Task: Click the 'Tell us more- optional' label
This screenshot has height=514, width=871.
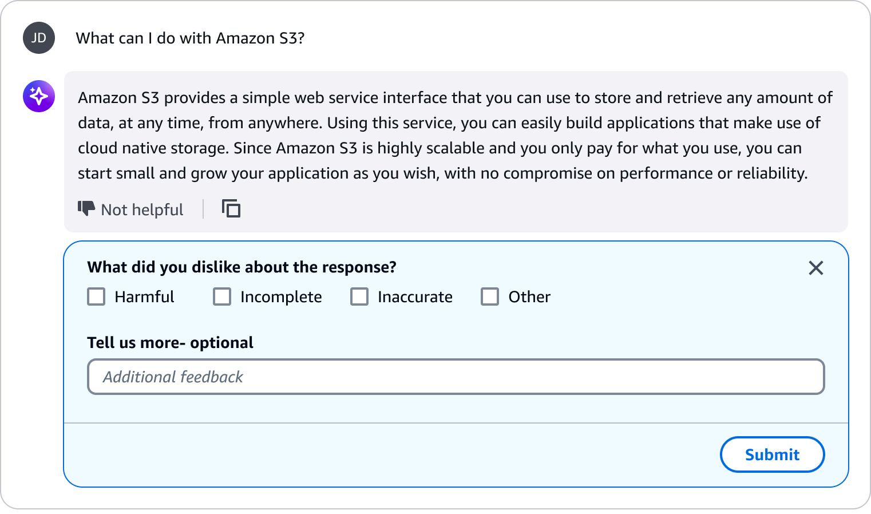Action: pyautogui.click(x=170, y=342)
